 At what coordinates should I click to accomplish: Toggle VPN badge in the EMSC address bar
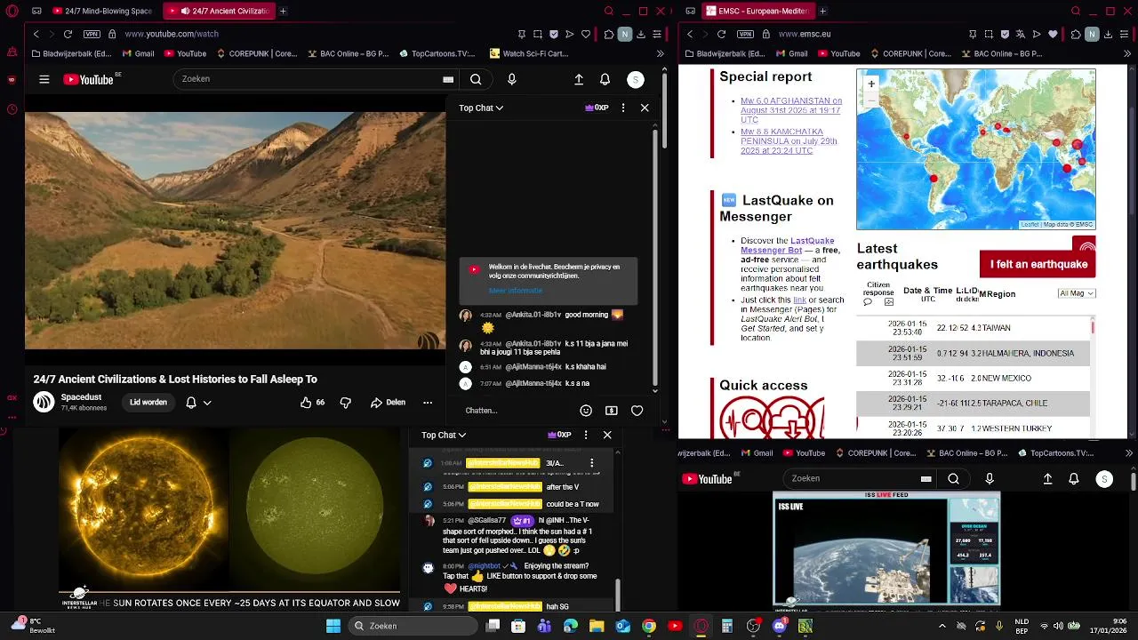[745, 34]
